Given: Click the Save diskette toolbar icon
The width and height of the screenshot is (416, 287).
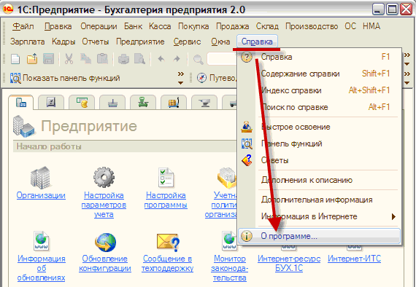Looking at the screenshot, I should pyautogui.click(x=49, y=59).
